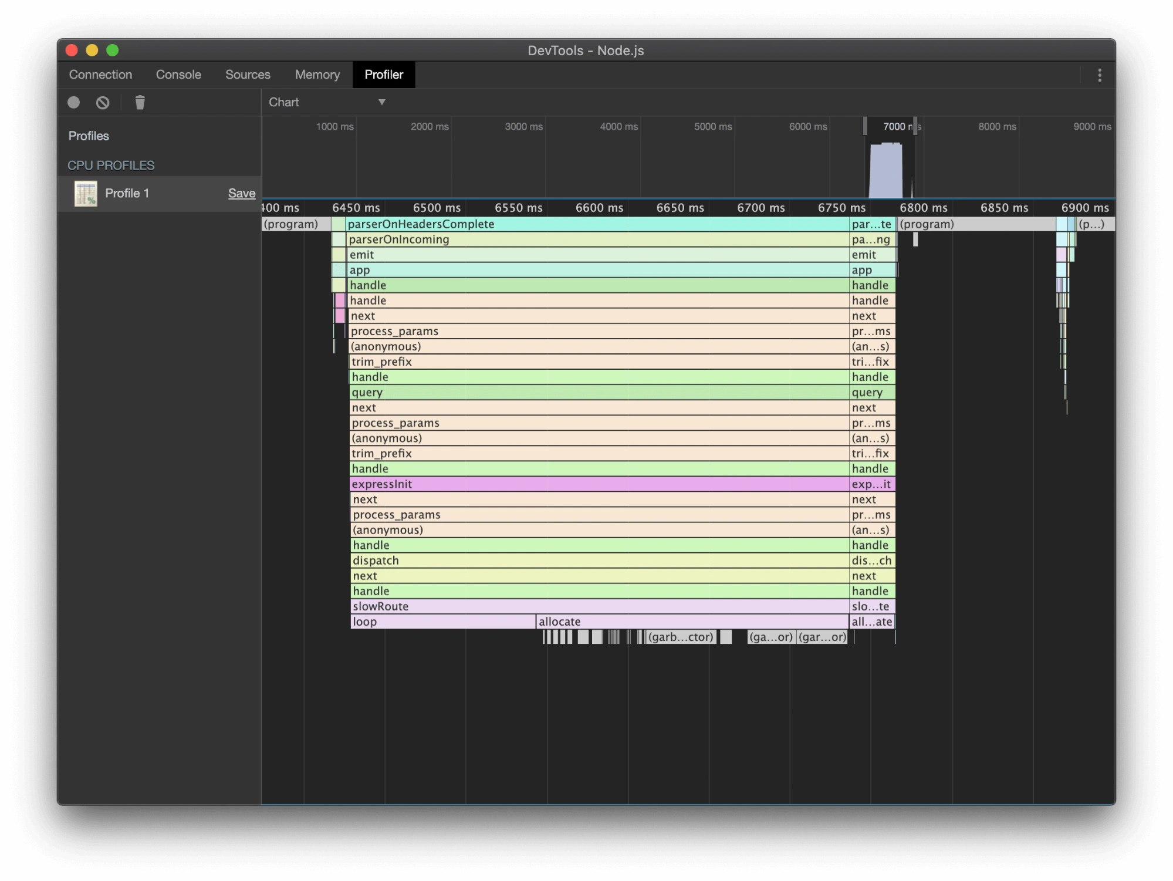Viewport: 1173px width, 881px height.
Task: Open the Memory tab
Action: (317, 75)
